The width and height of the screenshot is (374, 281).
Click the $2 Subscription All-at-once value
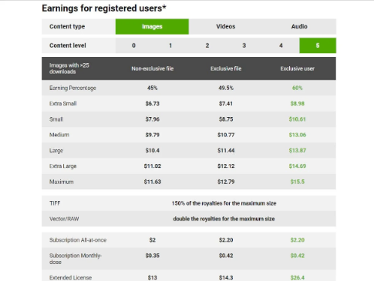coord(153,240)
